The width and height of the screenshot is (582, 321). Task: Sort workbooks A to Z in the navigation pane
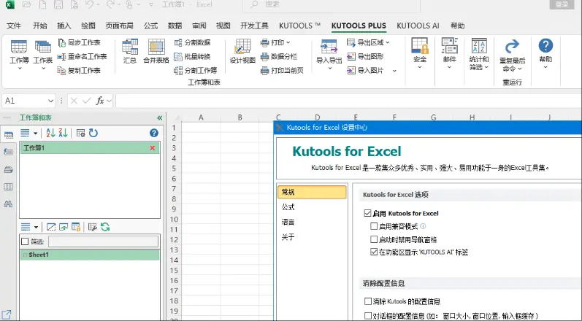[x=50, y=133]
